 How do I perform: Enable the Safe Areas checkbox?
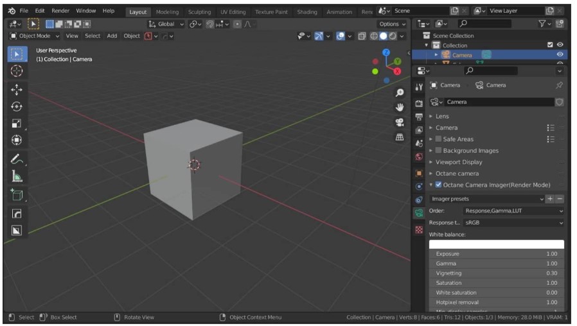coord(439,139)
